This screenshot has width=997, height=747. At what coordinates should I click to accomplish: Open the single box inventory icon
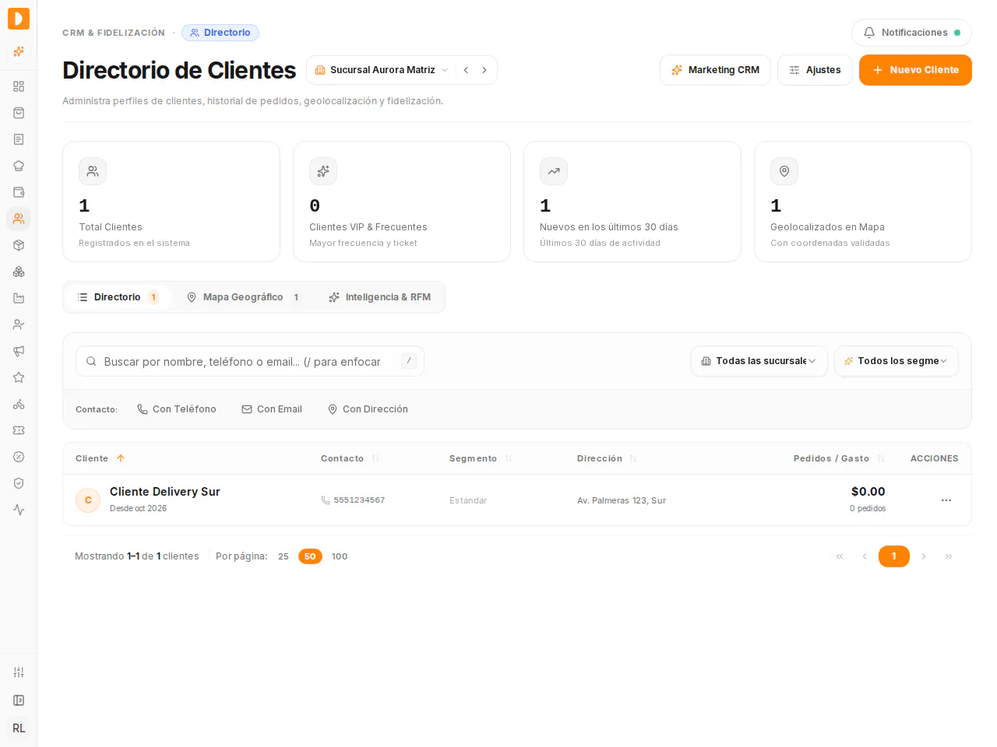pyautogui.click(x=19, y=245)
